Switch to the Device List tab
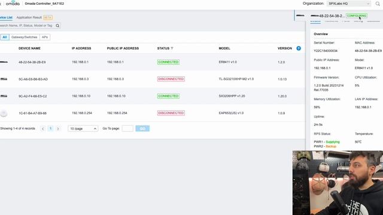The height and width of the screenshot is (215, 383). [x=6, y=17]
